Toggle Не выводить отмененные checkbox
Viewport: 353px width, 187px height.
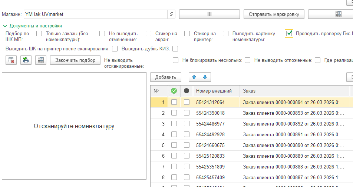pyautogui.click(x=149, y=33)
